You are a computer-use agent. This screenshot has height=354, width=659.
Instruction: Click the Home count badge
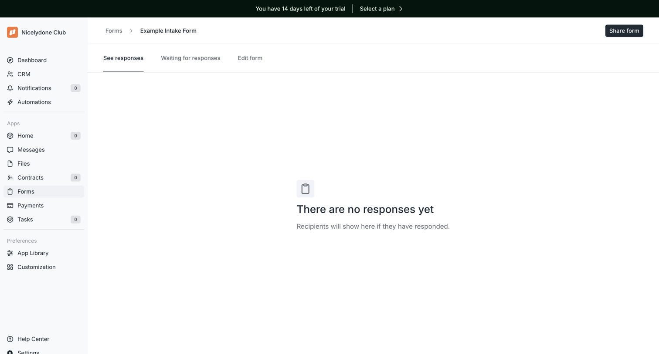coord(75,136)
